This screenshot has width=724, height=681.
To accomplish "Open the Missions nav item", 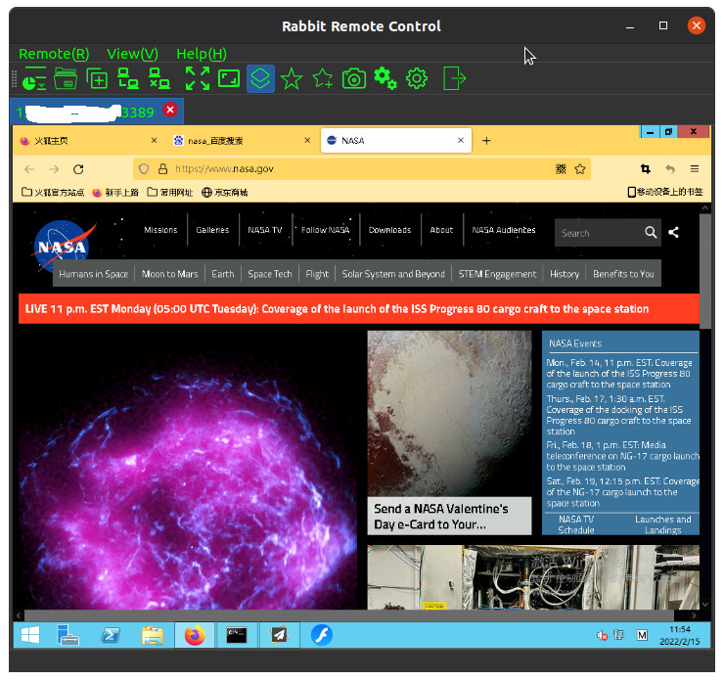I will (x=160, y=230).
